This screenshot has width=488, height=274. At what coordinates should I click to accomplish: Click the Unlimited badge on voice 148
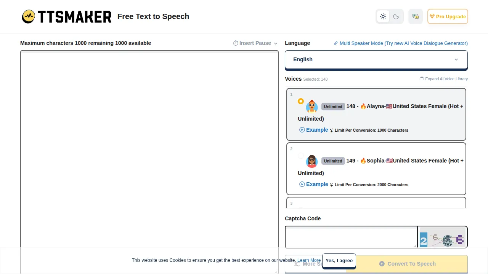[x=333, y=107]
